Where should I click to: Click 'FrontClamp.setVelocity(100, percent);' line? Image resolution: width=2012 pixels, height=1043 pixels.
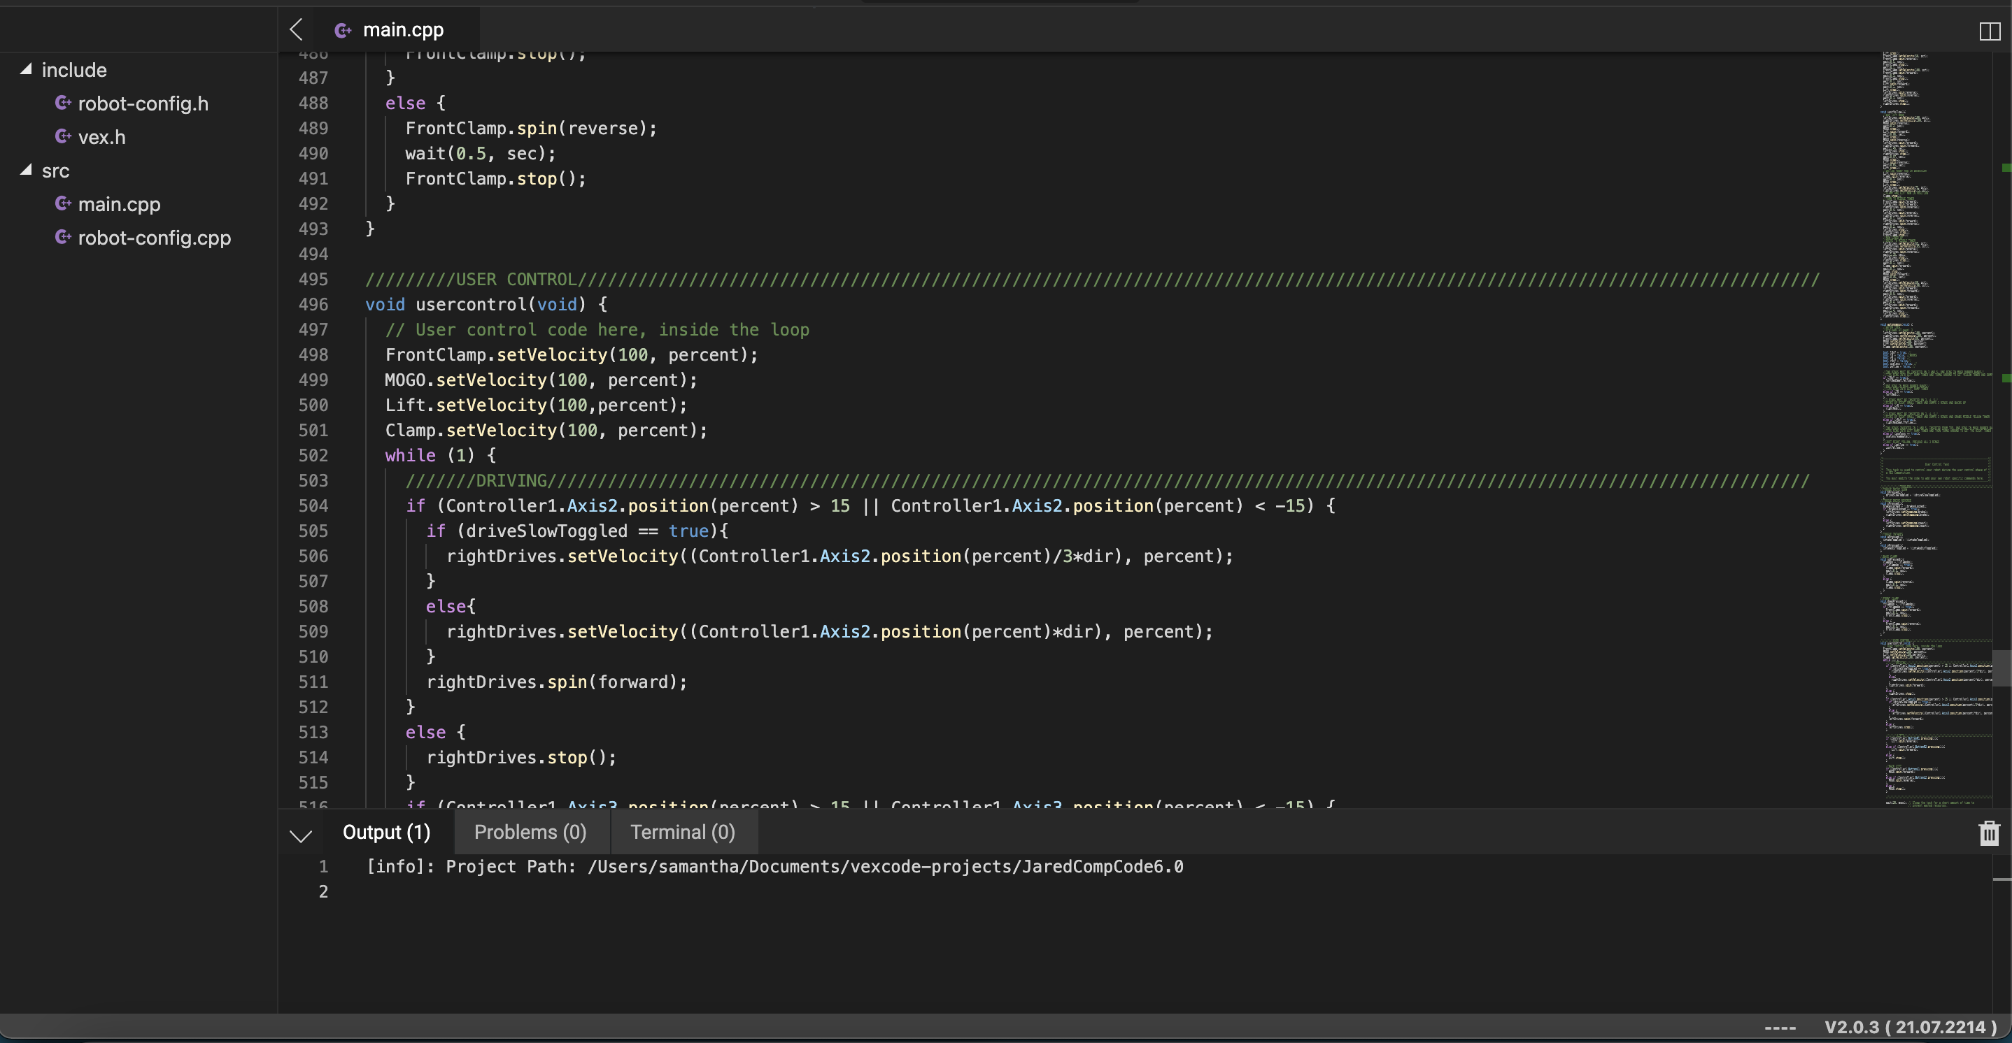click(571, 354)
